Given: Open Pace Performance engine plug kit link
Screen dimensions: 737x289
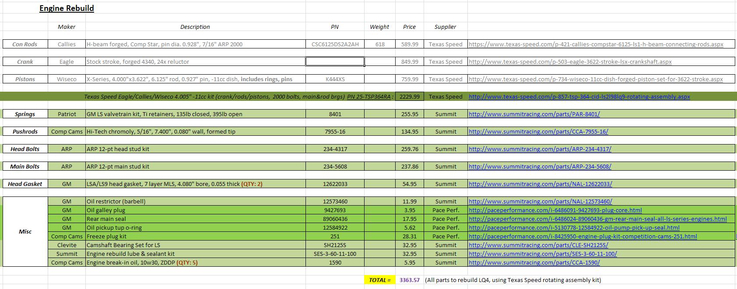Looking at the screenshot, I should pyautogui.click(x=583, y=236).
